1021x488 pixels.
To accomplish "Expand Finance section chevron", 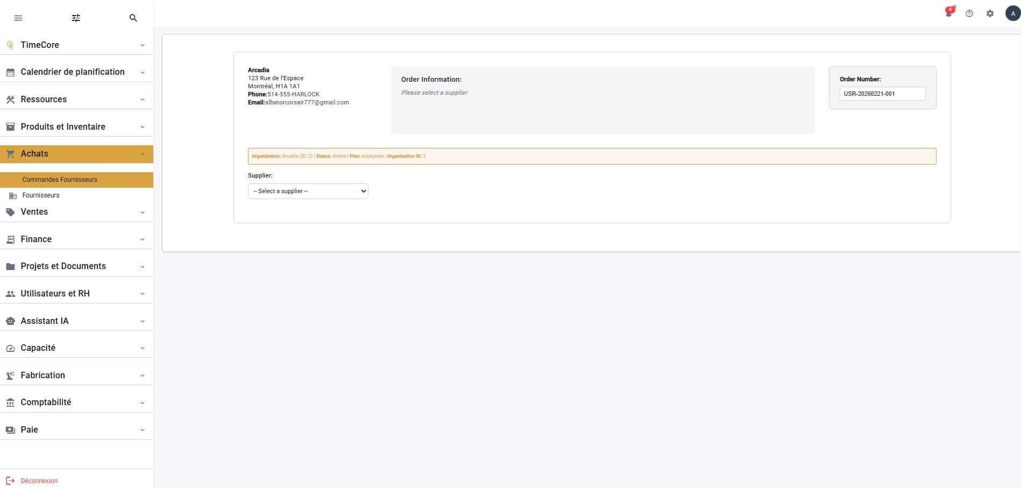I will (143, 239).
